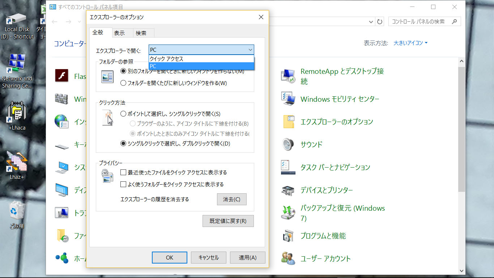
Task: Click the キャンセル button
Action: (209, 258)
